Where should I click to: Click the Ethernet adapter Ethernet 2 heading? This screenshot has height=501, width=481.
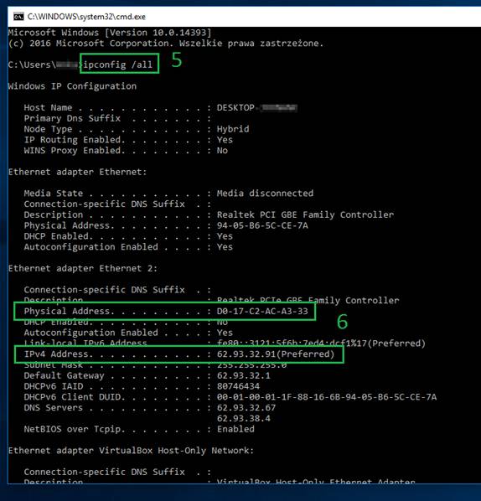coord(83,268)
